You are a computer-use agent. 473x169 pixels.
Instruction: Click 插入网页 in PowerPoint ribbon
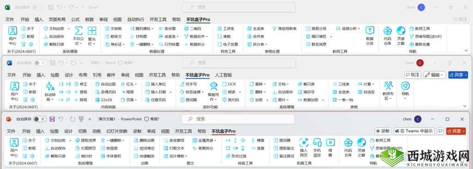(x=303, y=147)
